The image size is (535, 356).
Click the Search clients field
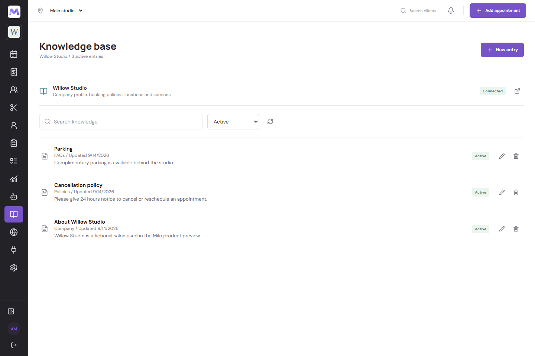click(419, 11)
